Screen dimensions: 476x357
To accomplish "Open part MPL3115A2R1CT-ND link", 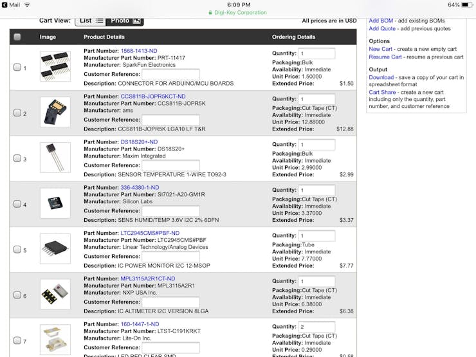I will pos(148,279).
